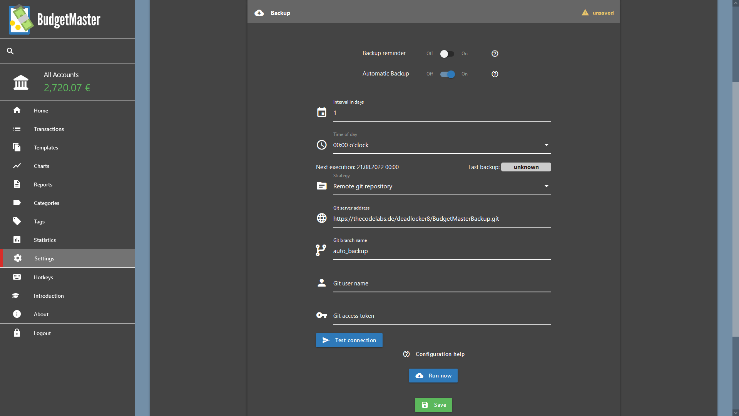Image resolution: width=739 pixels, height=416 pixels.
Task: Open Statistics in the sidebar
Action: pos(67,240)
